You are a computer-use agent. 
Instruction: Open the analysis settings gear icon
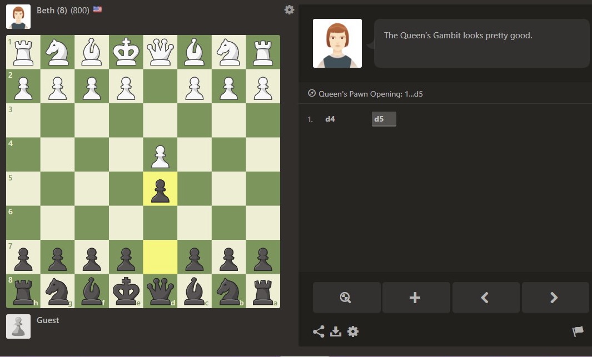pos(353,331)
